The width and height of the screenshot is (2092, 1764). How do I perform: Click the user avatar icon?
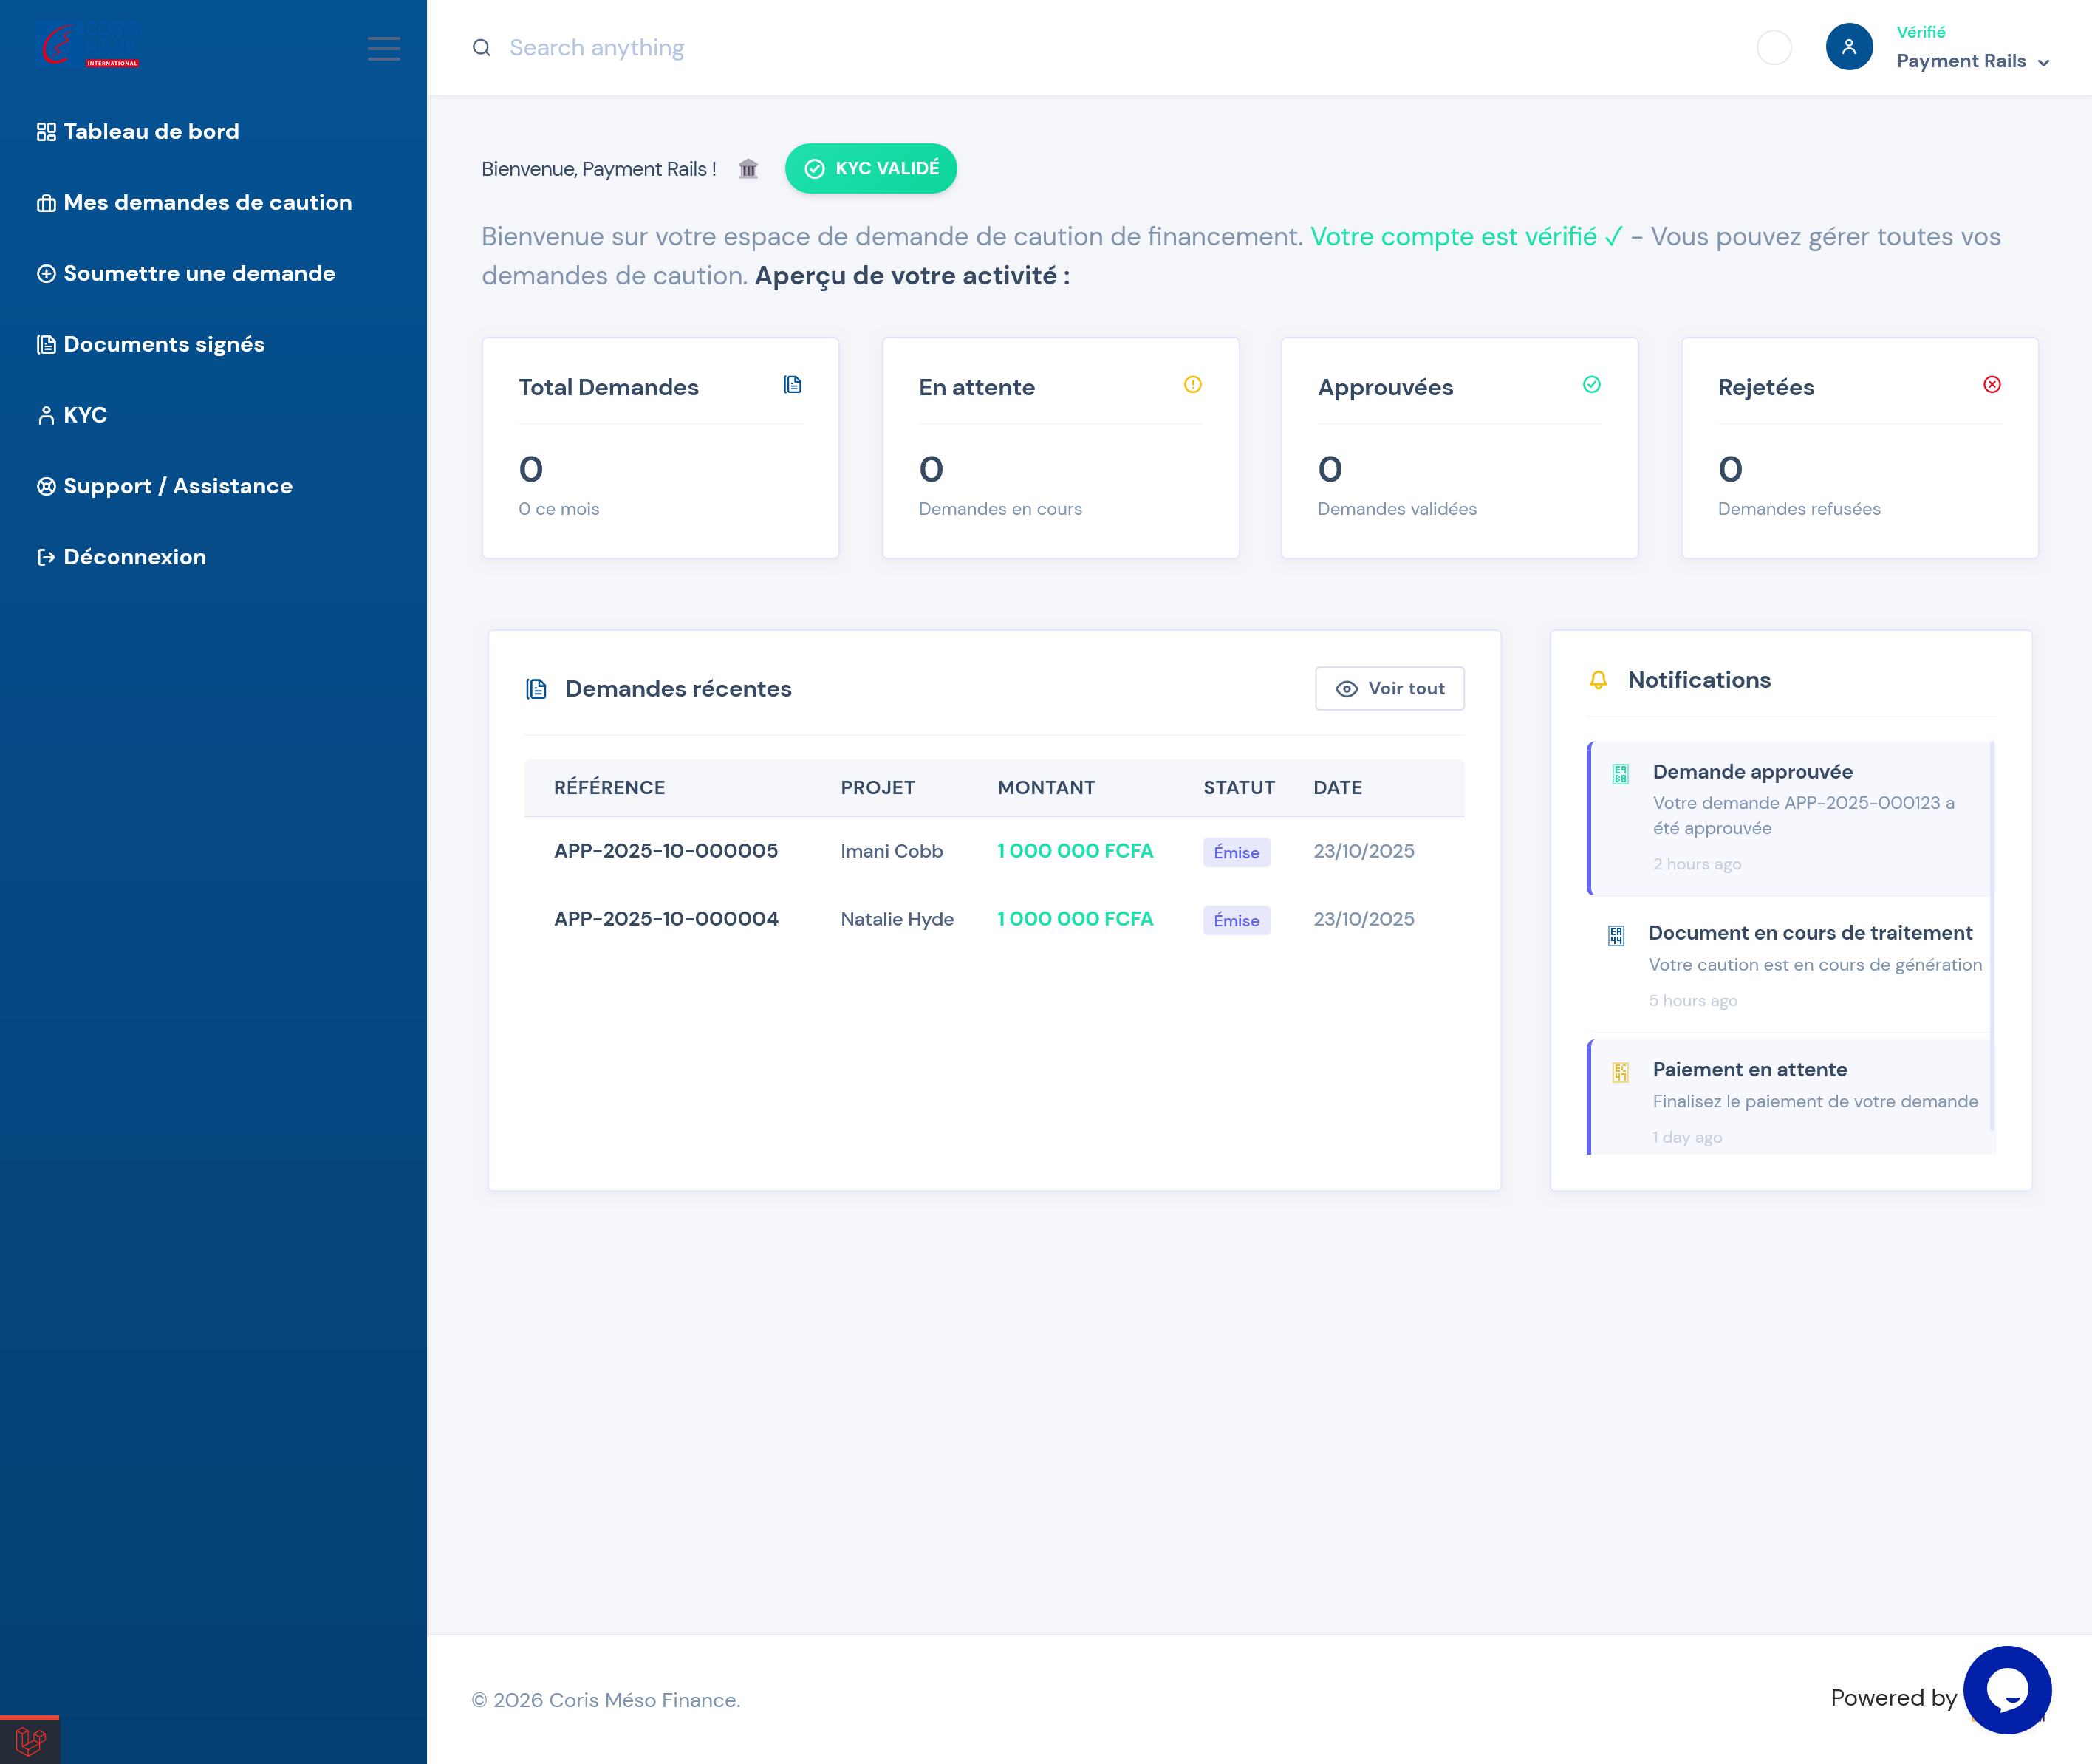1848,47
